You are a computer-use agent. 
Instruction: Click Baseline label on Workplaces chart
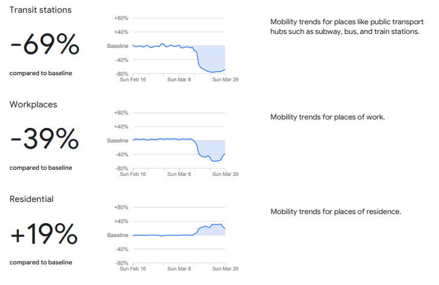point(118,141)
